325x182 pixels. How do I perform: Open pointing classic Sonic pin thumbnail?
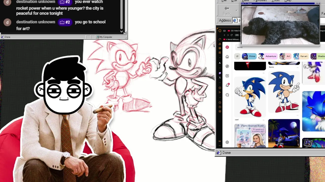[284, 92]
